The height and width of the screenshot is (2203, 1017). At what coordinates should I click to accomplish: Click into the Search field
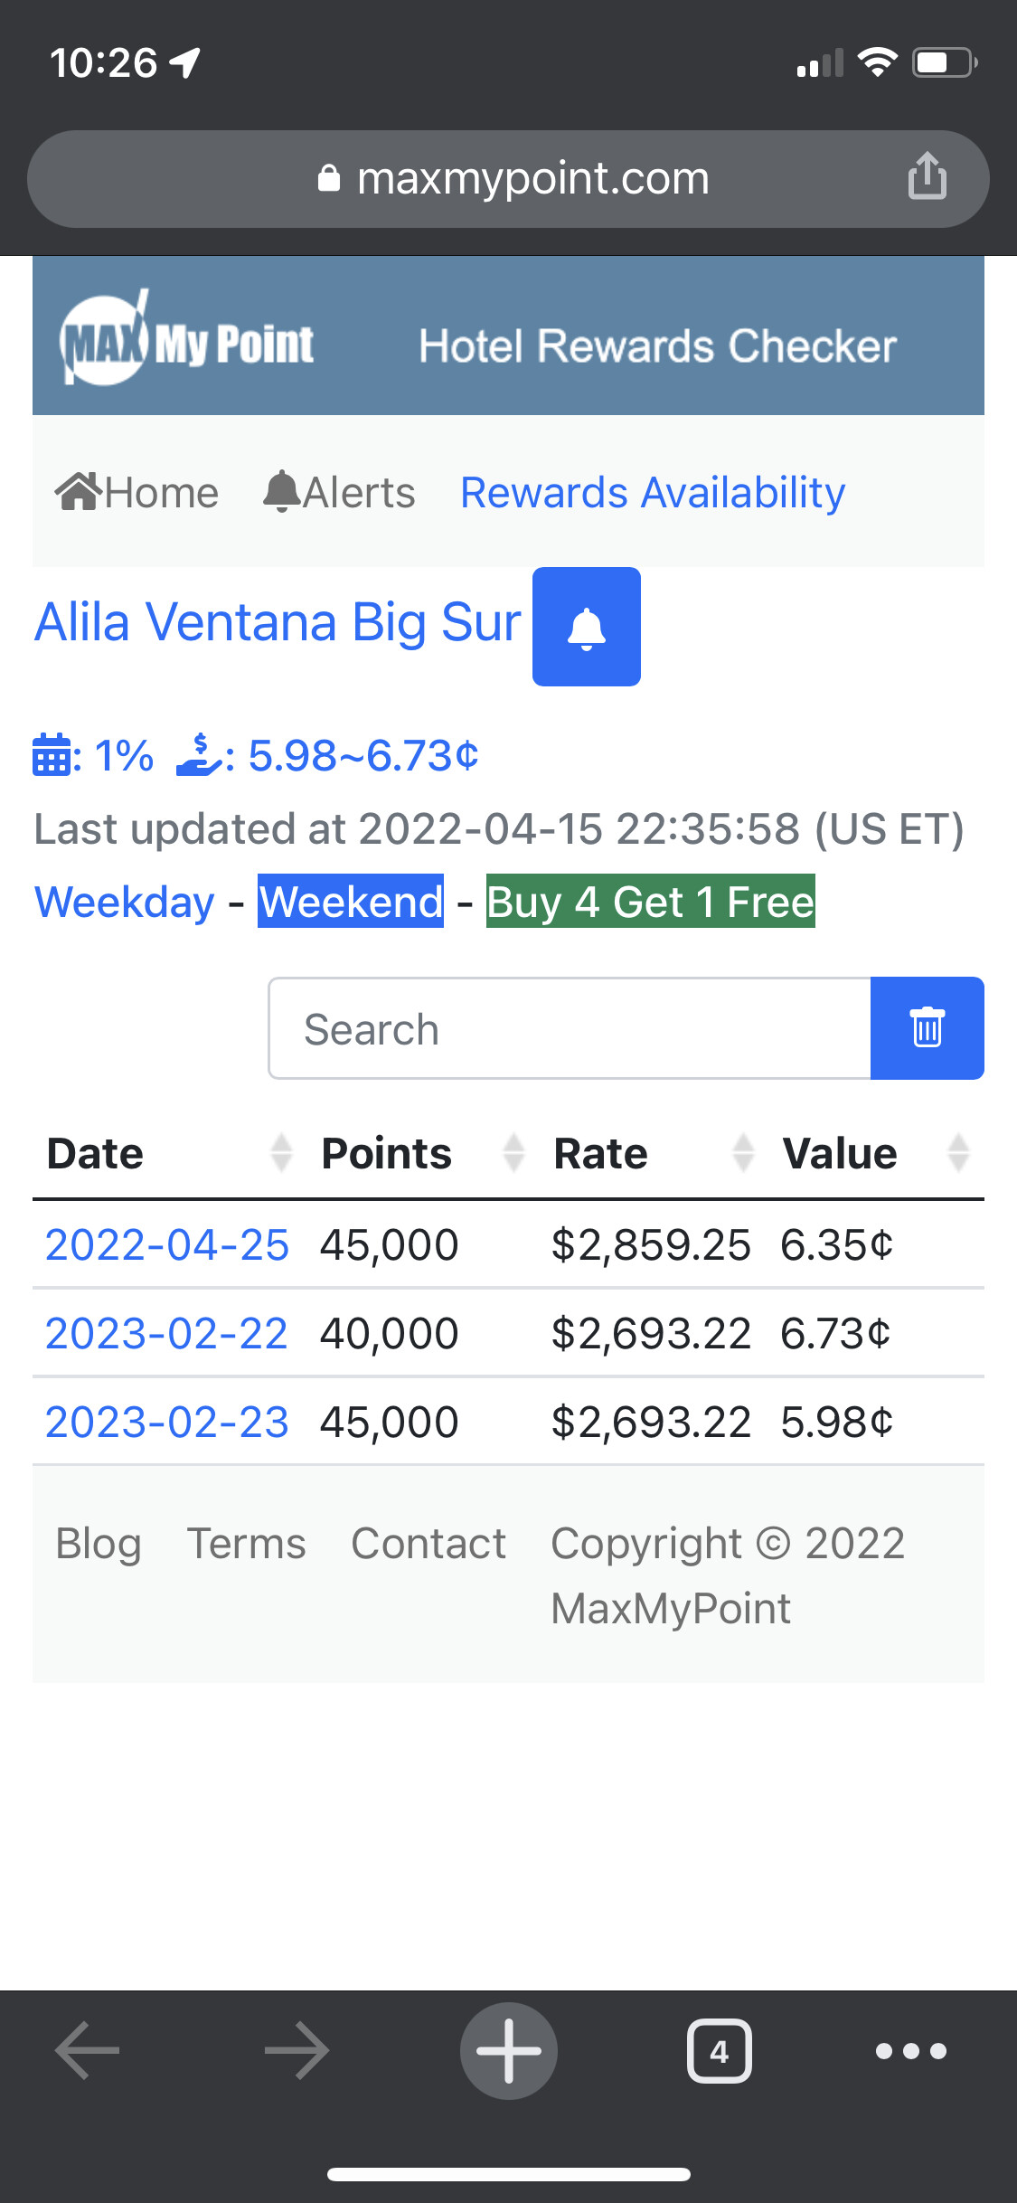[570, 1029]
